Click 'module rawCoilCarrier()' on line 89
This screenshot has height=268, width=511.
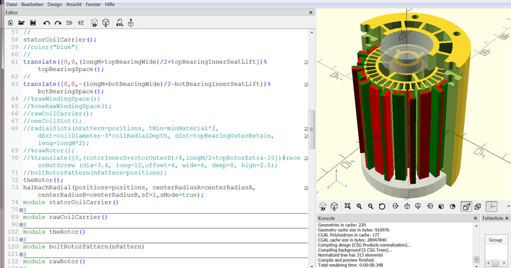click(65, 217)
